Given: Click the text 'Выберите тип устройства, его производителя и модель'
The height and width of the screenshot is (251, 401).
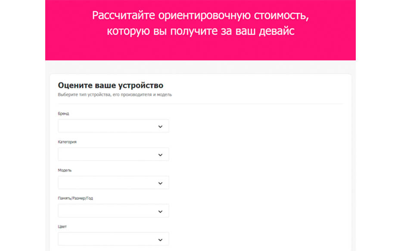Looking at the screenshot, I should click(115, 95).
